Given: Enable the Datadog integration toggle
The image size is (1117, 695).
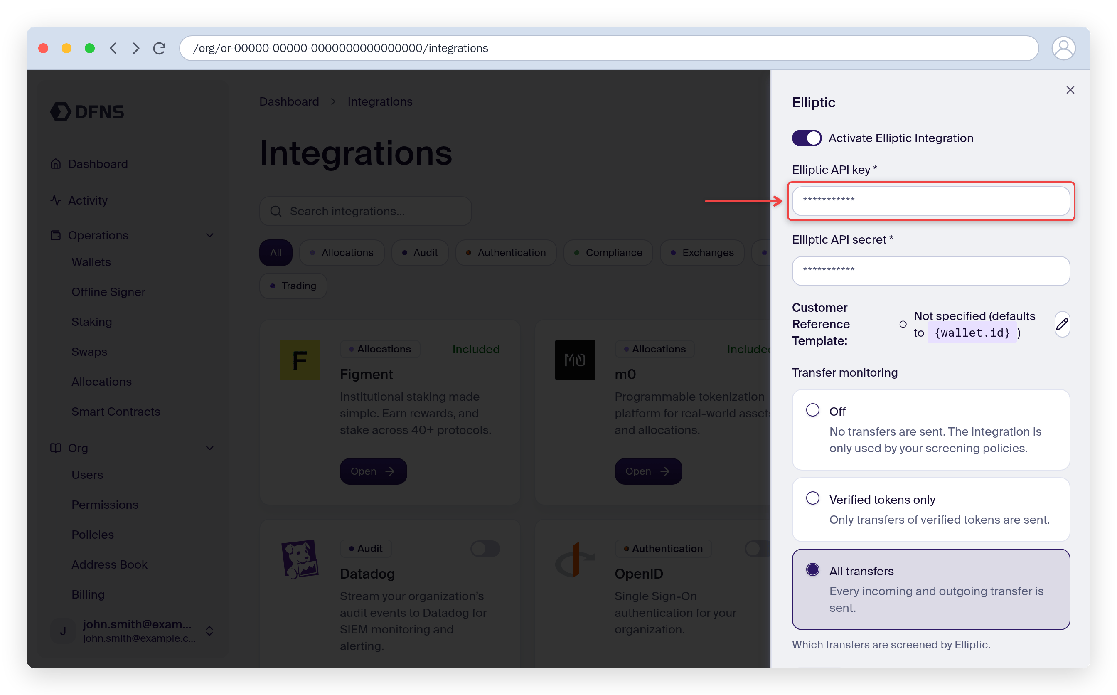Looking at the screenshot, I should (x=485, y=548).
